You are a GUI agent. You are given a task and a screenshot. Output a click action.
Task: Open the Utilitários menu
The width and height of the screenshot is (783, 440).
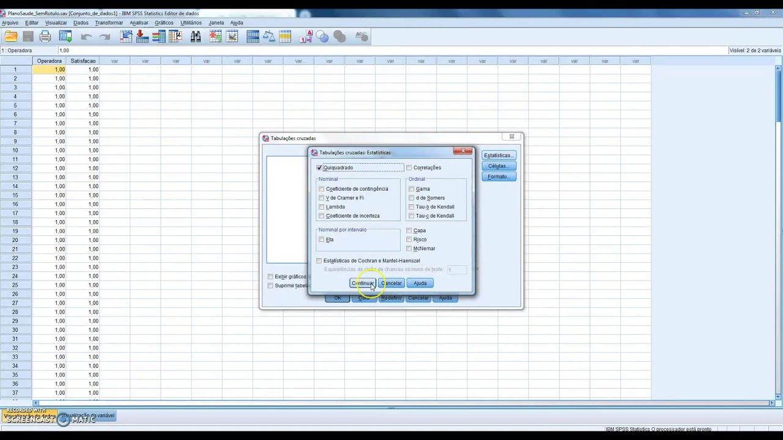[x=191, y=23]
